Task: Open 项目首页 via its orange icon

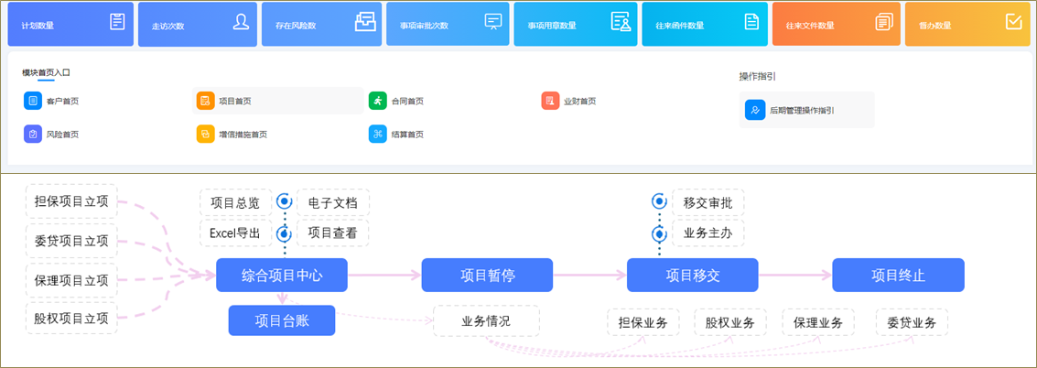Action: click(205, 101)
